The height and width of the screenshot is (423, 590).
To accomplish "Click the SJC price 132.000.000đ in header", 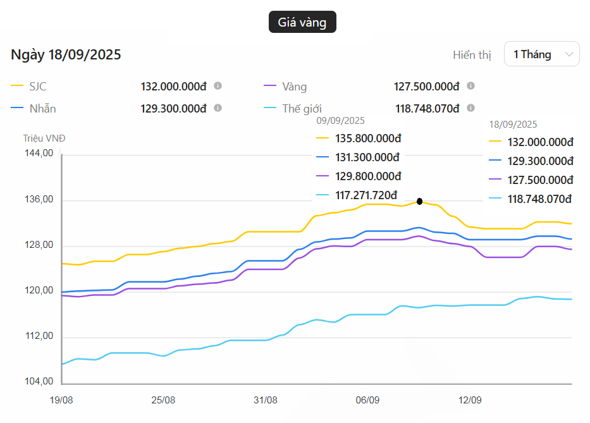I will (x=173, y=87).
